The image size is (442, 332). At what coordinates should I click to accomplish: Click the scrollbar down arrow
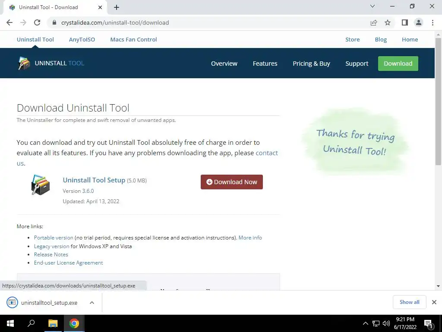pos(438,286)
